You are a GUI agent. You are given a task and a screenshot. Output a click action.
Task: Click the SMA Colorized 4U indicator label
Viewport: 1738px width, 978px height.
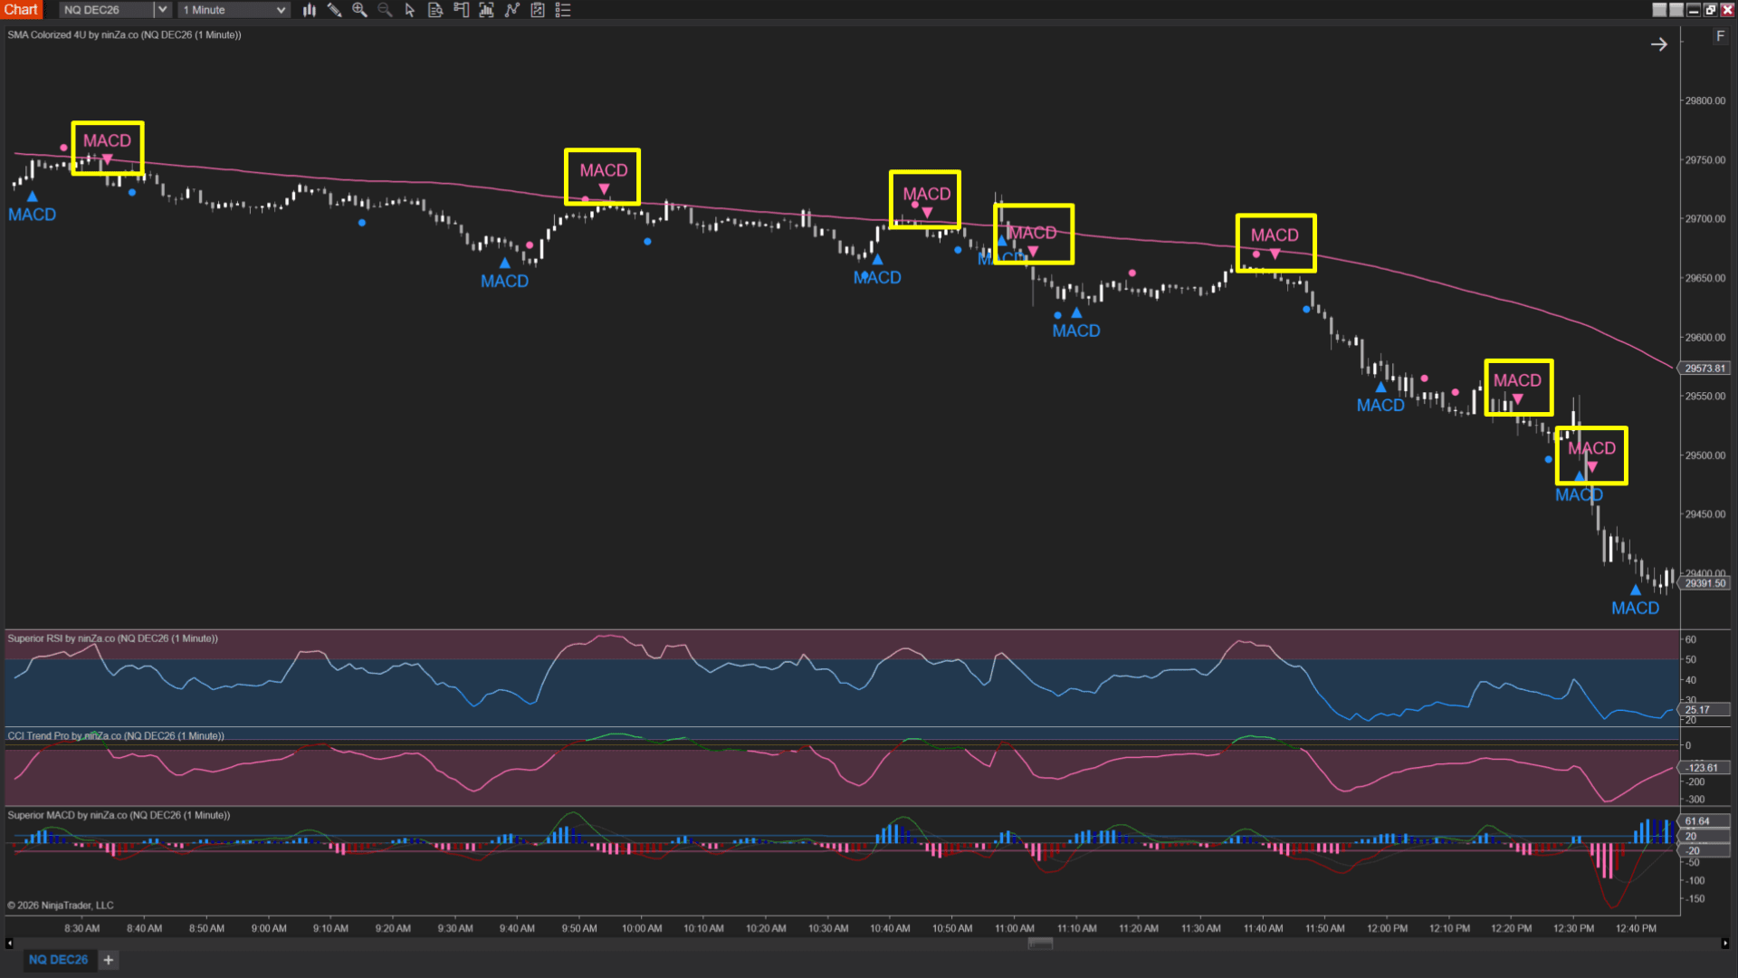click(124, 35)
